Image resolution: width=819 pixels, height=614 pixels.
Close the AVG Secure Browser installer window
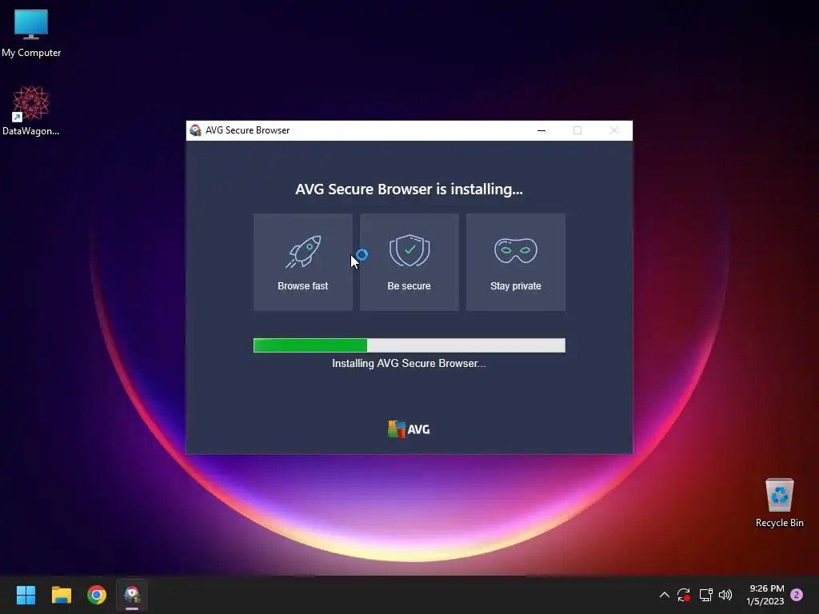coord(613,130)
